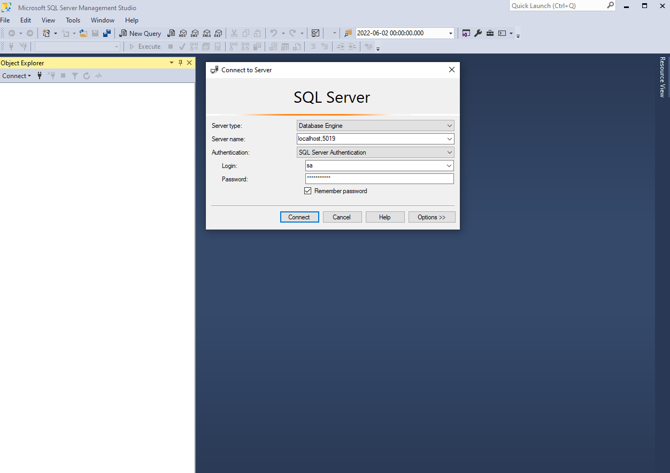670x473 pixels.
Task: Click the Stop icon in Object Explorer
Action: (x=63, y=76)
